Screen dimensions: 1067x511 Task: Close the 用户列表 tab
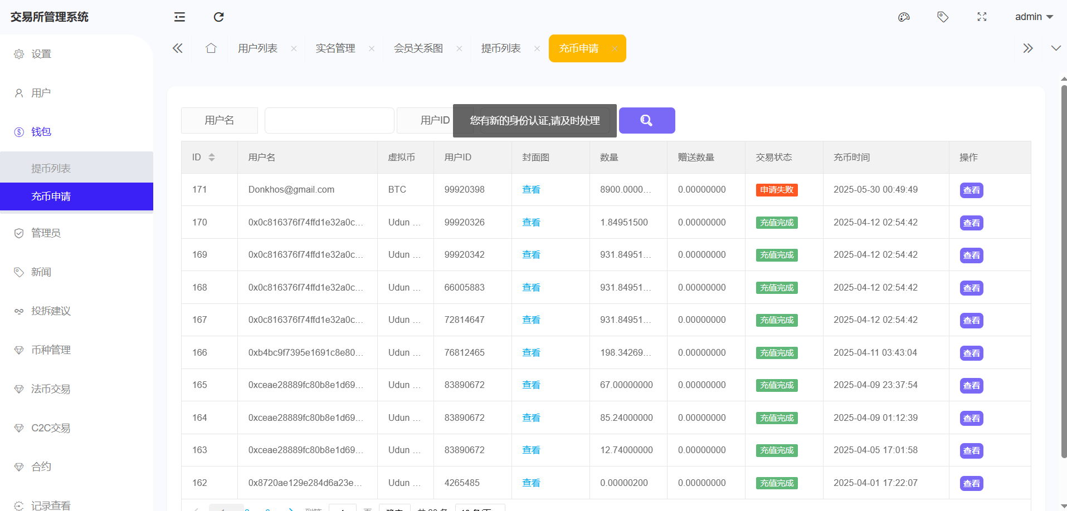coord(294,49)
